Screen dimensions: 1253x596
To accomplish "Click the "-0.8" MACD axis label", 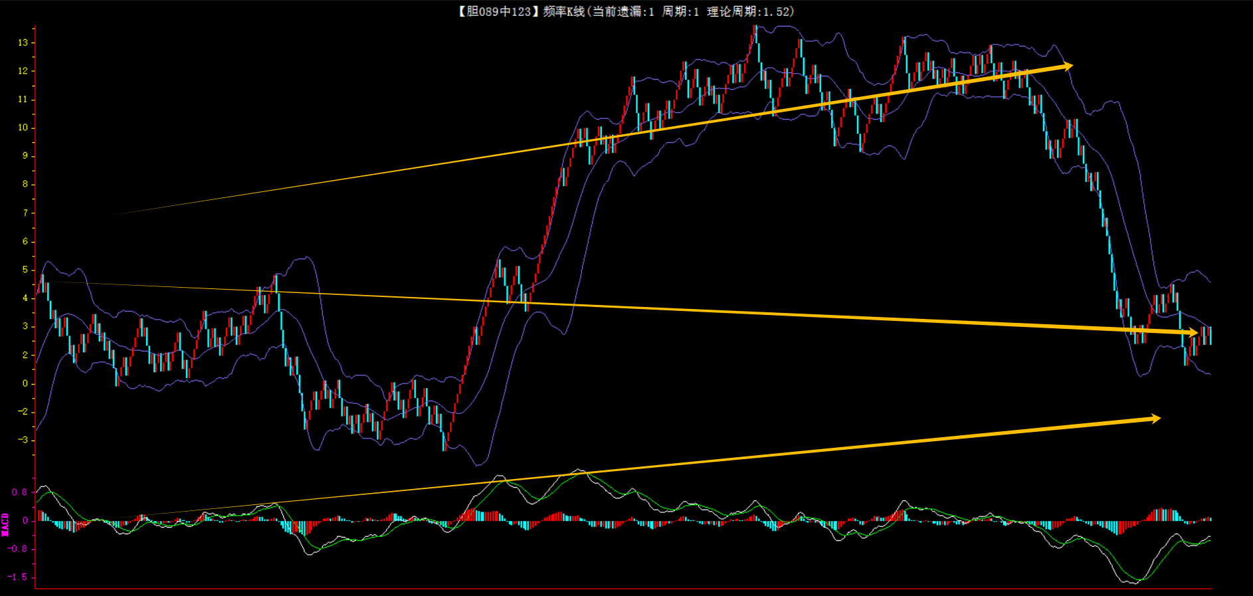I will [17, 549].
